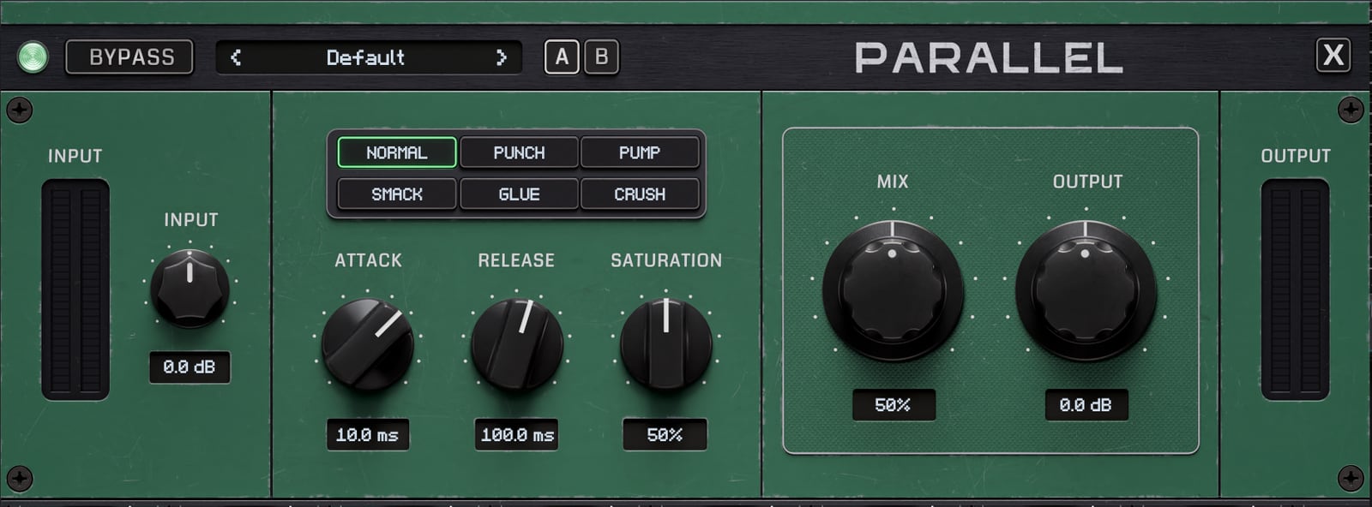Click the INPUT level meter
This screenshot has width=1372, height=507.
(x=75, y=289)
